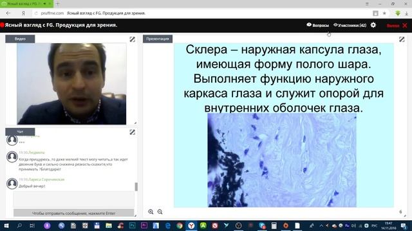Expand the Презентация panel to fullscreen
This screenshot has height=231, width=412.
[x=402, y=39]
